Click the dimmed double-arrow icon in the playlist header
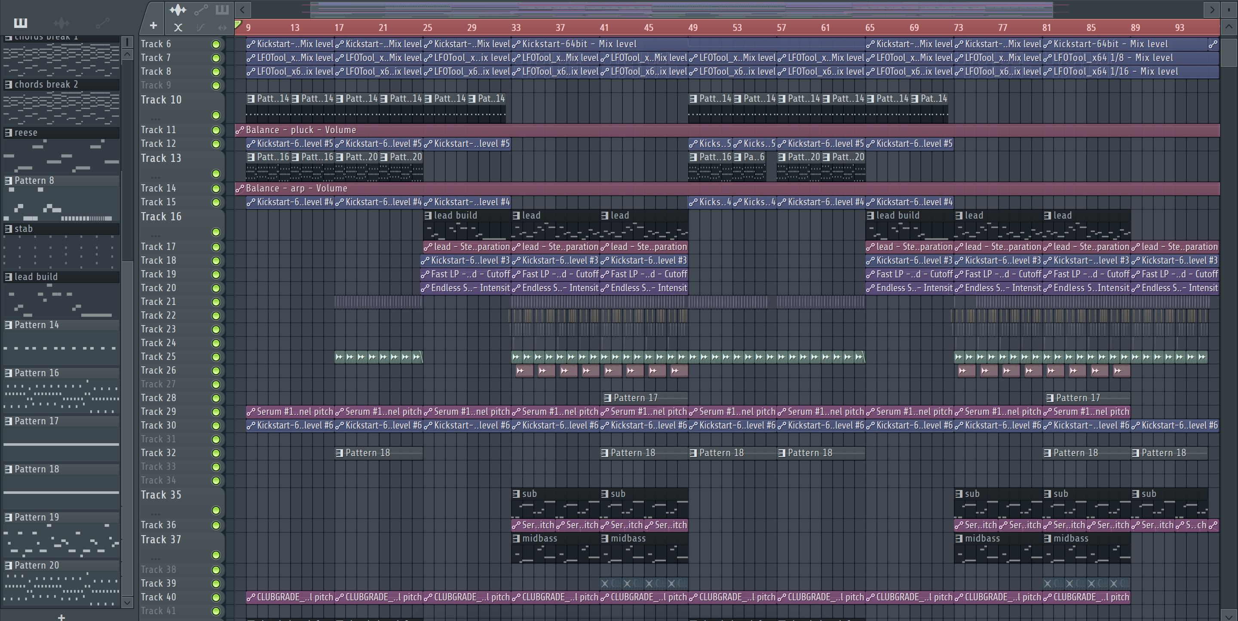1238x621 pixels. (222, 27)
